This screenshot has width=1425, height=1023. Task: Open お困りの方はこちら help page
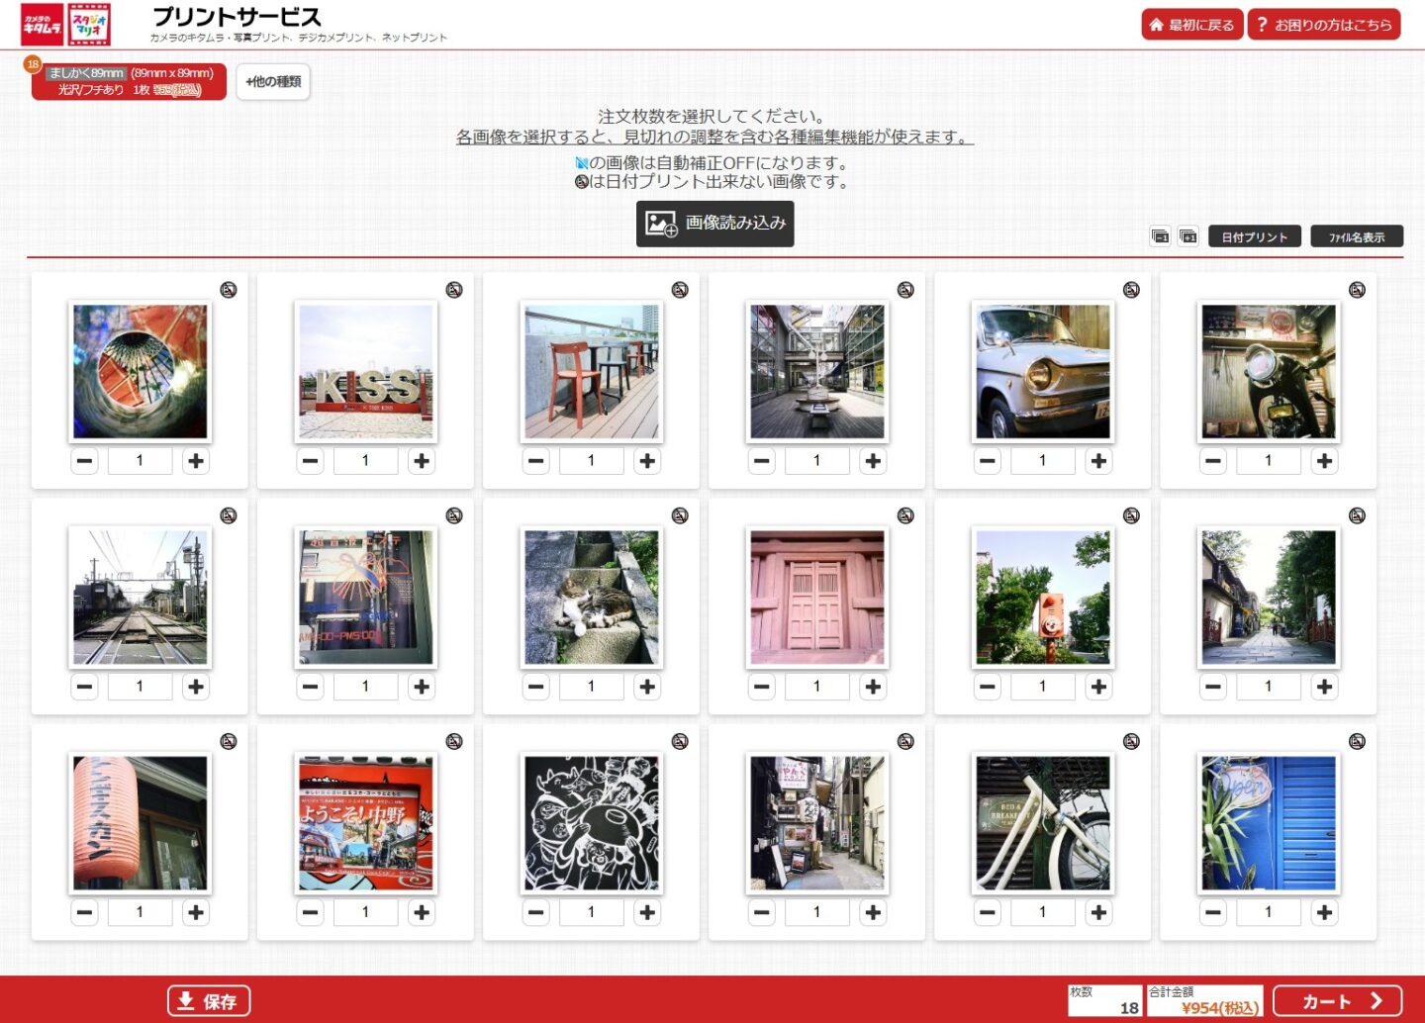click(x=1323, y=25)
